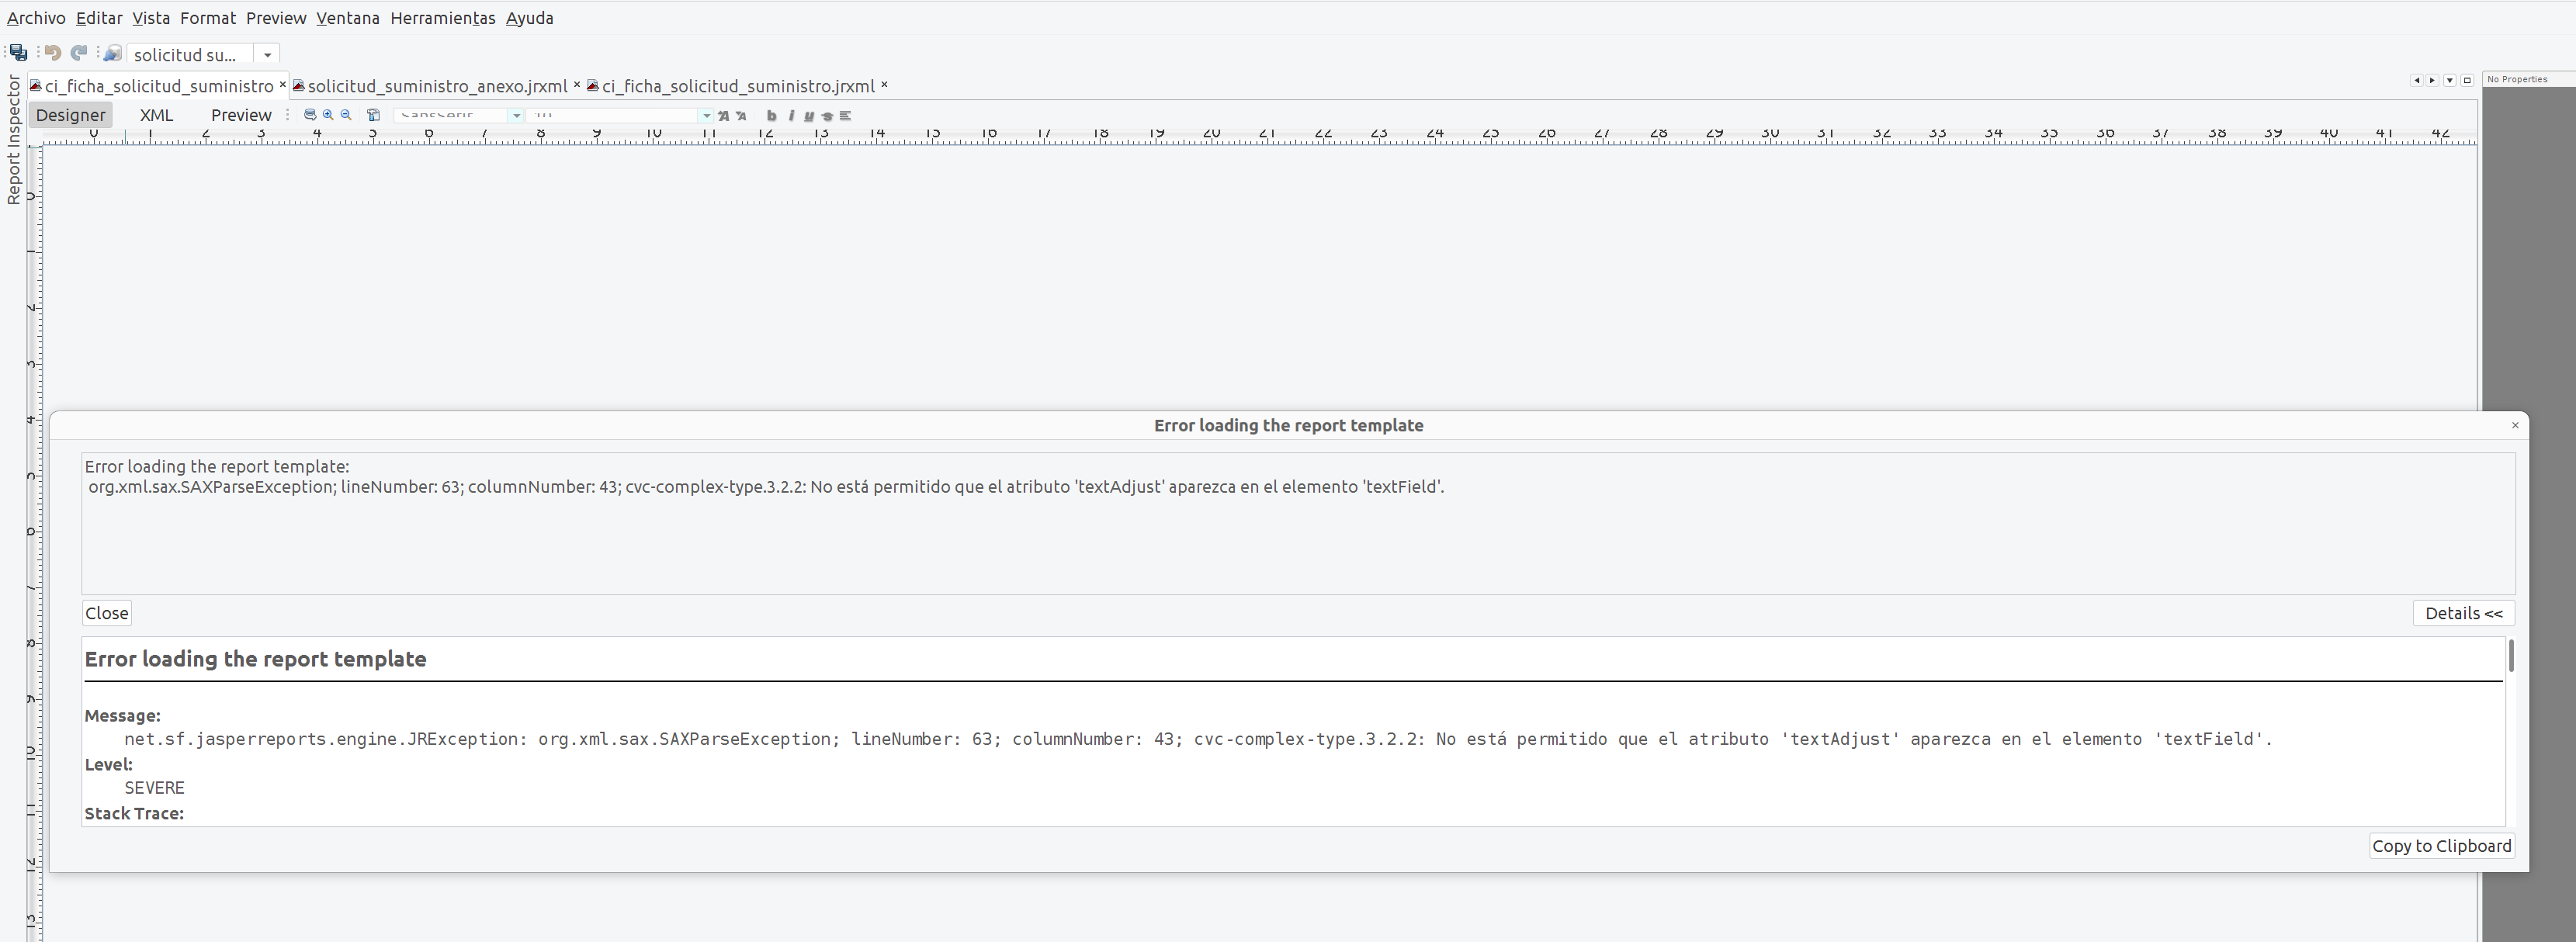Open the Ventana menu
The image size is (2576, 942).
tap(348, 18)
